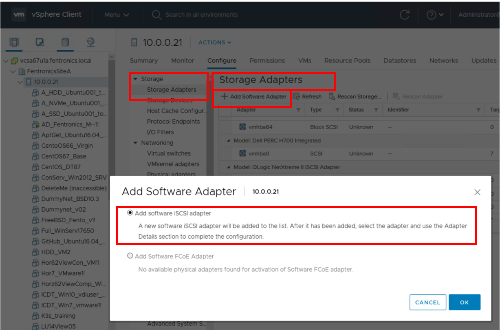
Task: Click the CANCEL button
Action: click(x=427, y=302)
